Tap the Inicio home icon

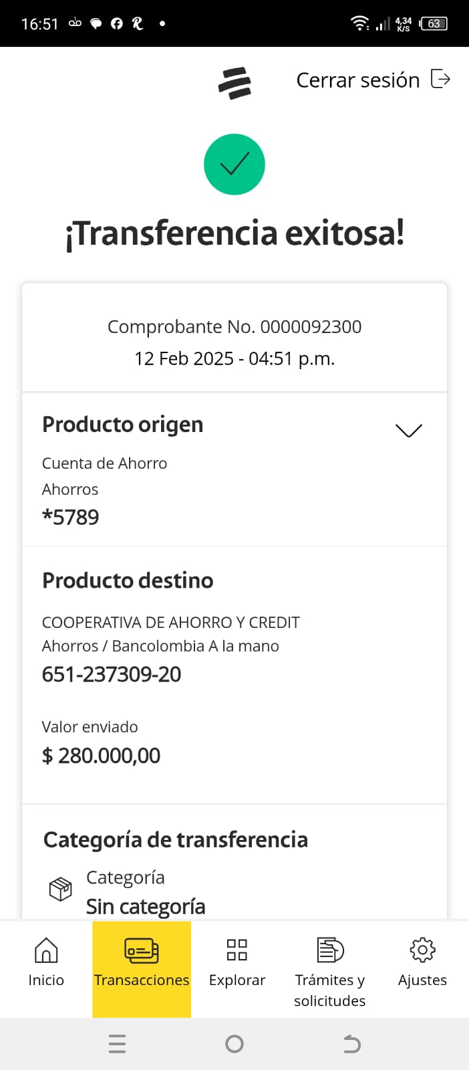46,950
